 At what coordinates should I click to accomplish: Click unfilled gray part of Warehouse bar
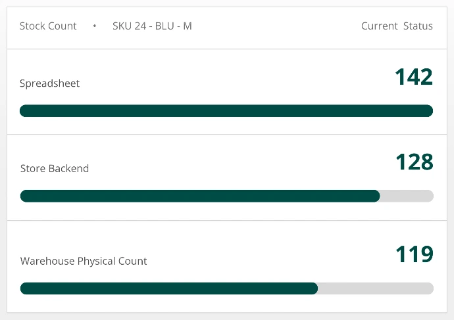coord(376,288)
